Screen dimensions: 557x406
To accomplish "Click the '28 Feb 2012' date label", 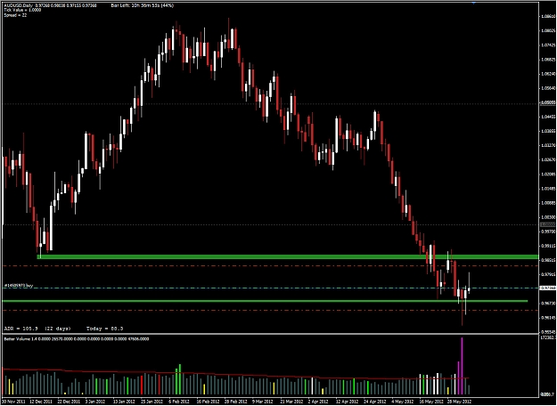I will [236, 402].
